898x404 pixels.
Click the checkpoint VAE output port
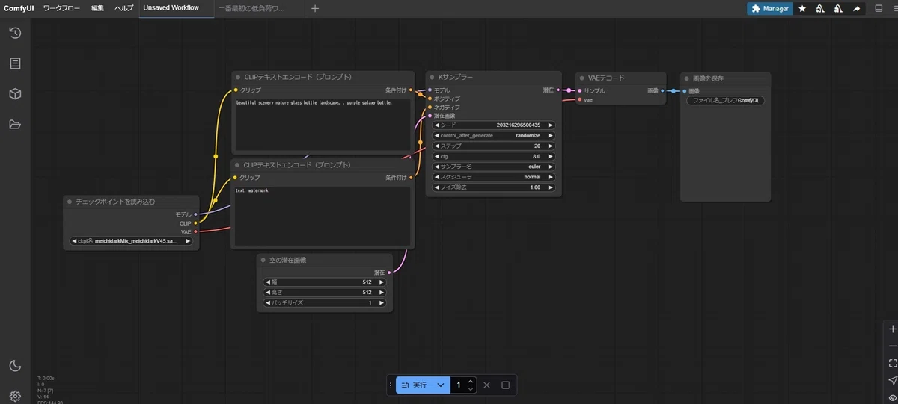click(196, 231)
